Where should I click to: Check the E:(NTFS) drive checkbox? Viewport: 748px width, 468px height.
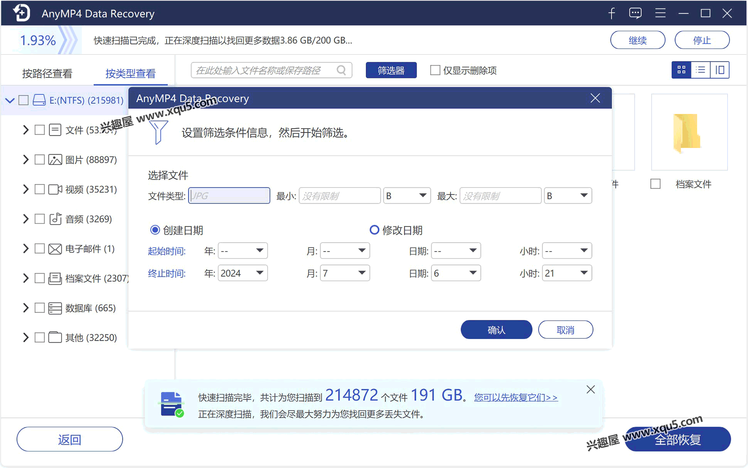pos(24,100)
